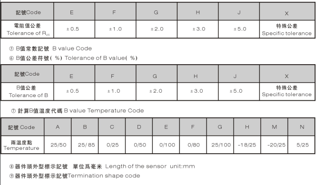Select the 0/100 temperature cell
Image resolution: width=324 pixels, height=185 pixels.
(x=166, y=145)
